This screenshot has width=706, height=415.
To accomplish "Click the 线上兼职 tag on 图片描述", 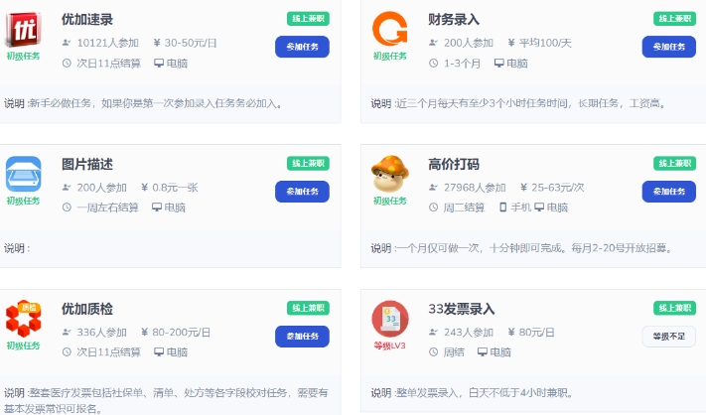I will 309,164.
